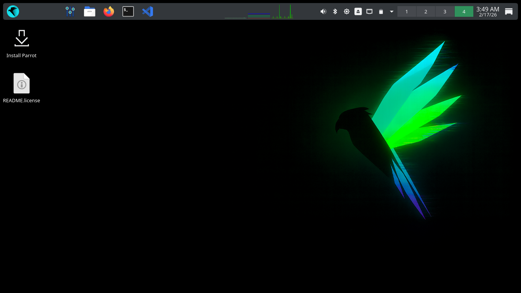This screenshot has width=521, height=293.
Task: Toggle show desktop via the panel's right-end icon
Action: [508, 11]
